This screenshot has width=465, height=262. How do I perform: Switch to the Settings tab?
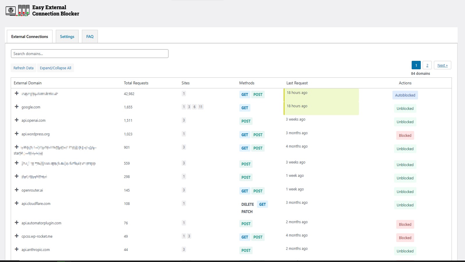click(67, 37)
